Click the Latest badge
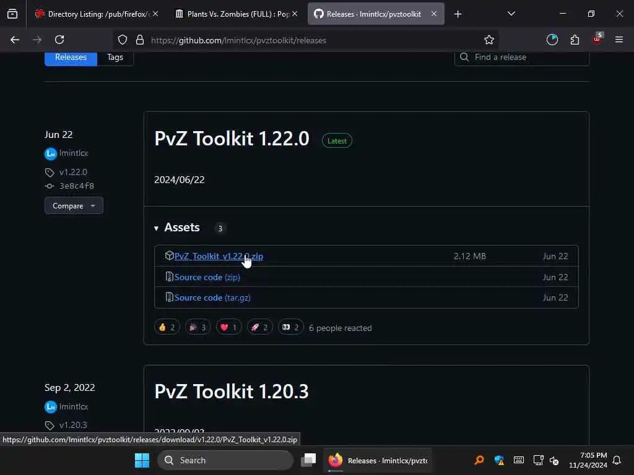Screen dimensions: 634x475 pyautogui.click(x=337, y=140)
